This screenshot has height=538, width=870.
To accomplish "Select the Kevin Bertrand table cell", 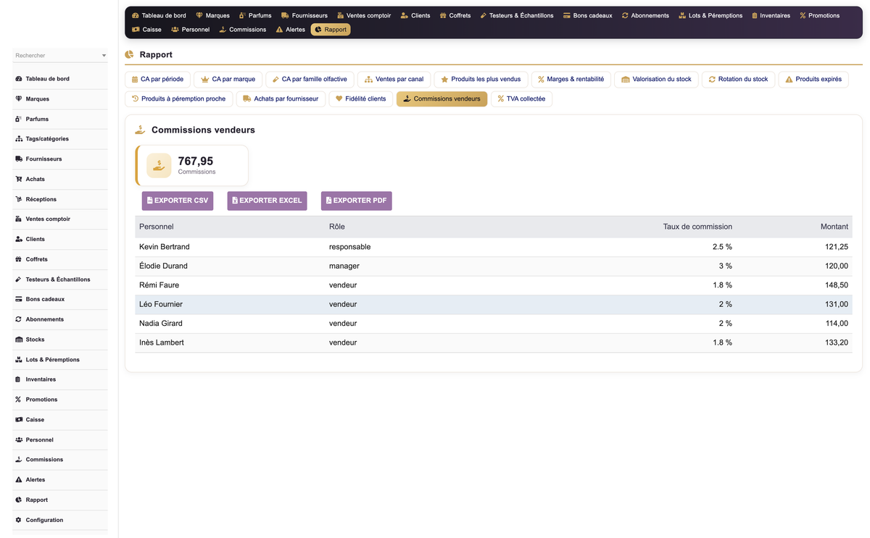I will [x=230, y=247].
